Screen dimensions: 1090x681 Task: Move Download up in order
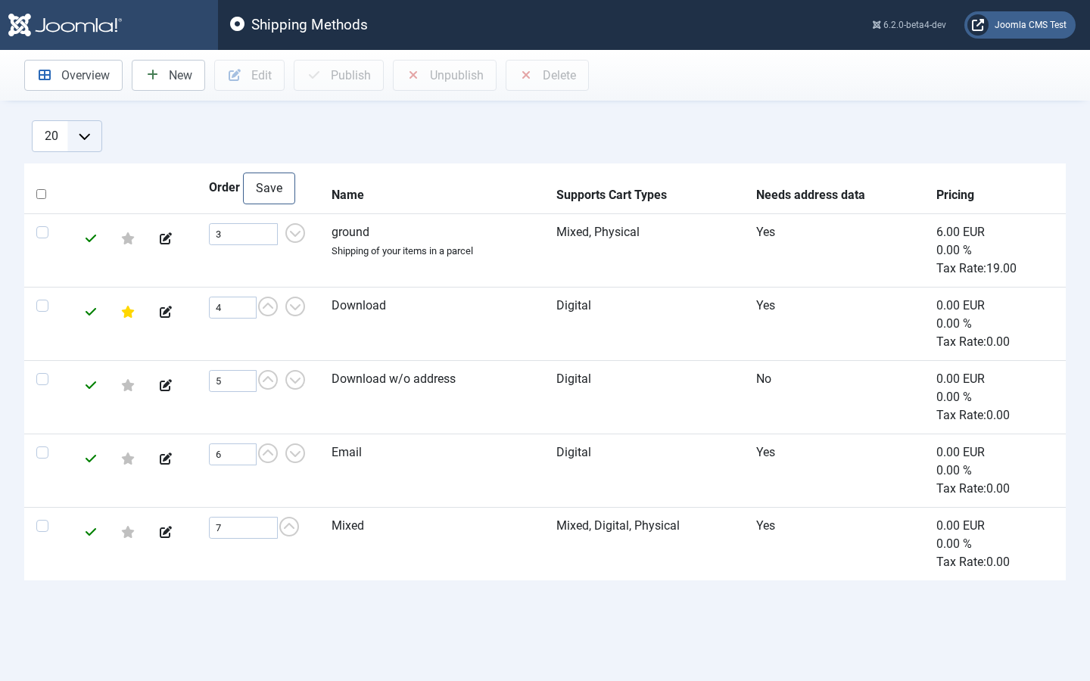coord(268,306)
